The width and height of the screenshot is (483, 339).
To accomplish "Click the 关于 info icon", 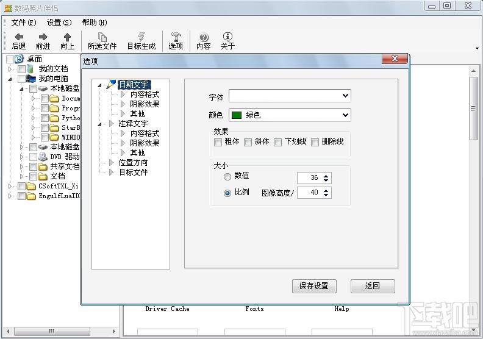I will tap(227, 37).
